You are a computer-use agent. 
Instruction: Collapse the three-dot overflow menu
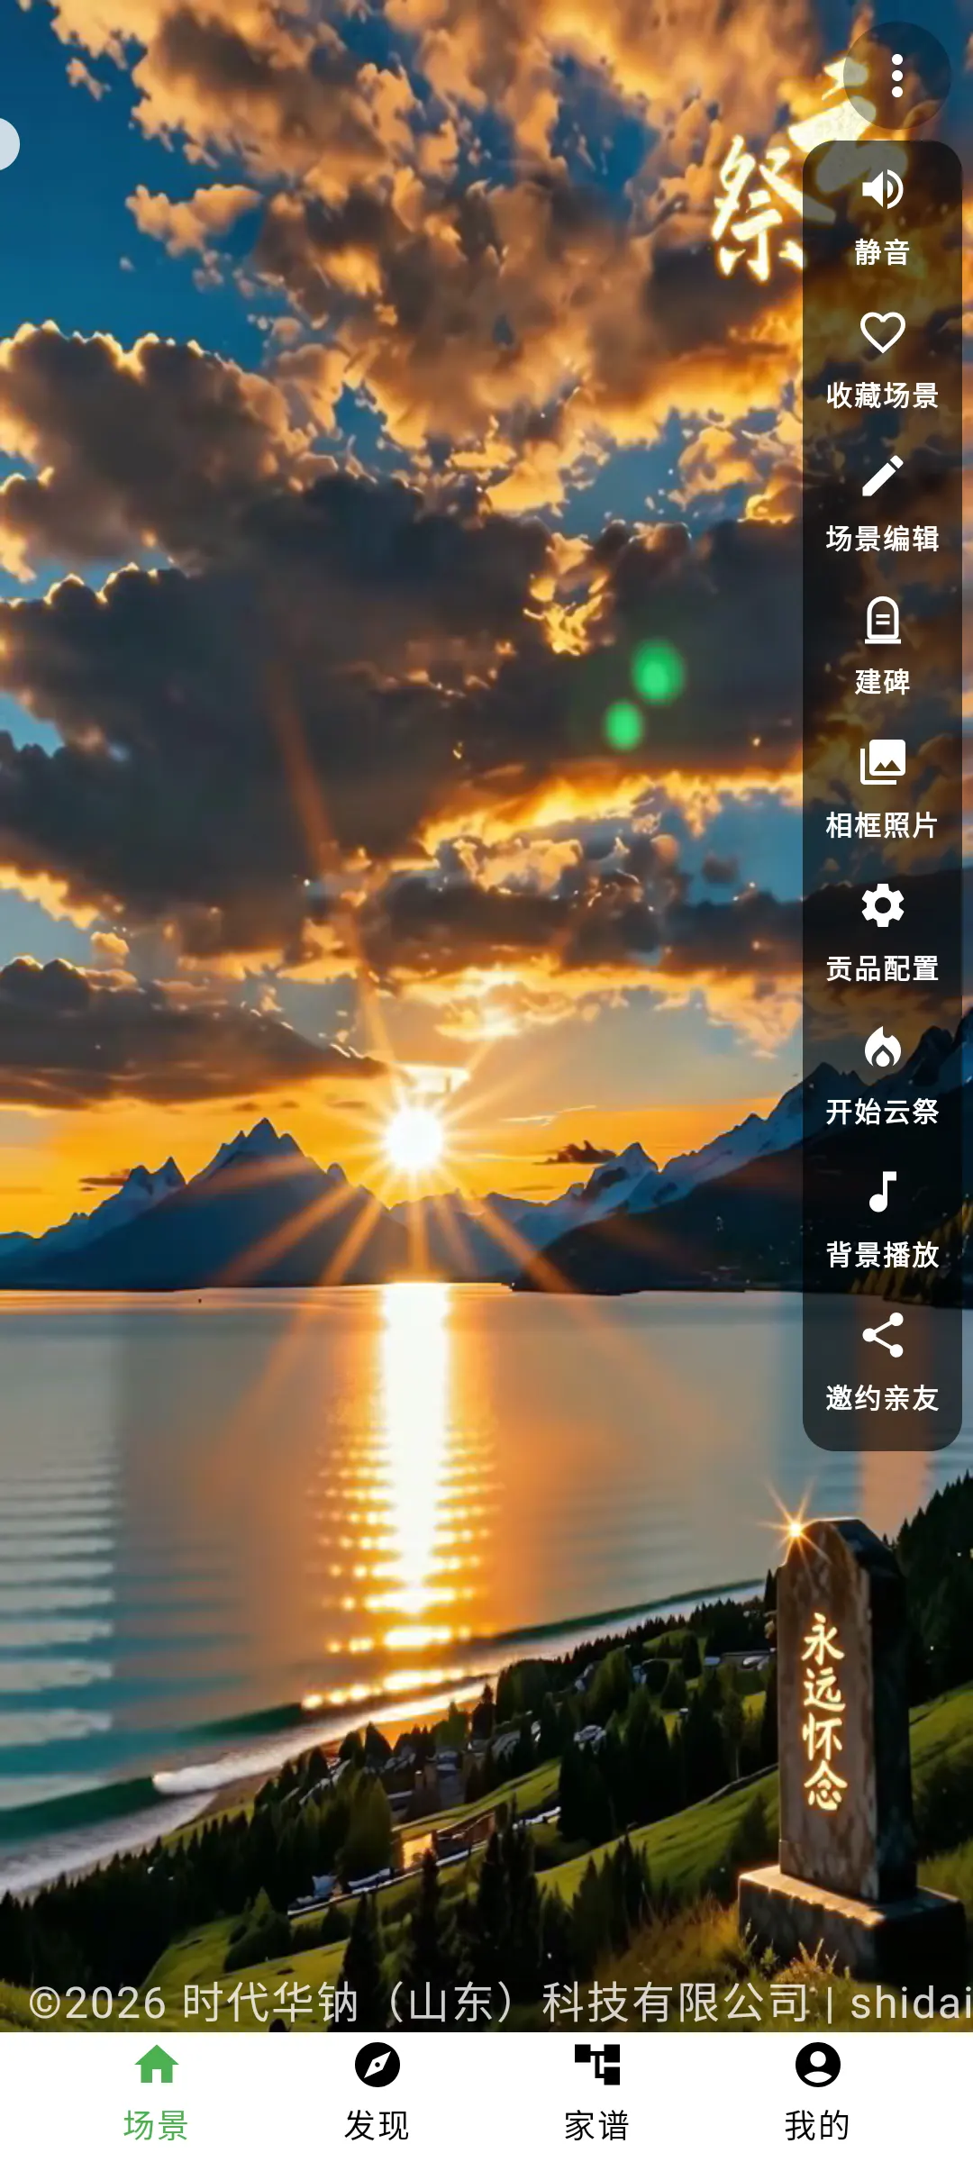tap(896, 76)
